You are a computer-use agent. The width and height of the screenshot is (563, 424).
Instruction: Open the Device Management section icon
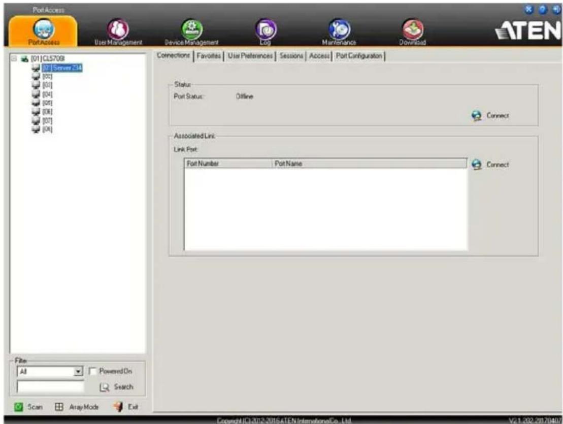click(192, 29)
